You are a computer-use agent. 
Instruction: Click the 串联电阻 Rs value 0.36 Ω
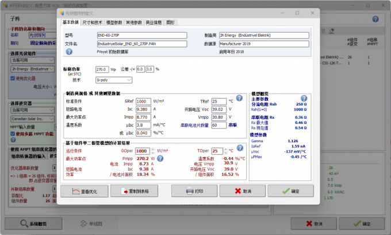pos(301,117)
